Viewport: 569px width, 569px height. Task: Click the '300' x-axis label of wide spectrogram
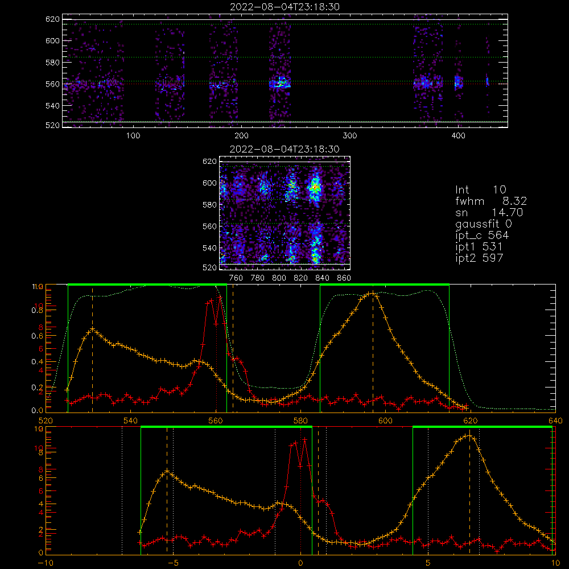point(350,136)
